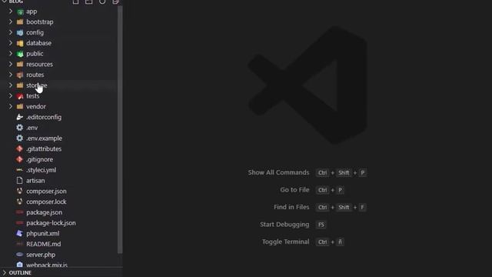Expand the database folder chevron
The width and height of the screenshot is (492, 277).
11,43
